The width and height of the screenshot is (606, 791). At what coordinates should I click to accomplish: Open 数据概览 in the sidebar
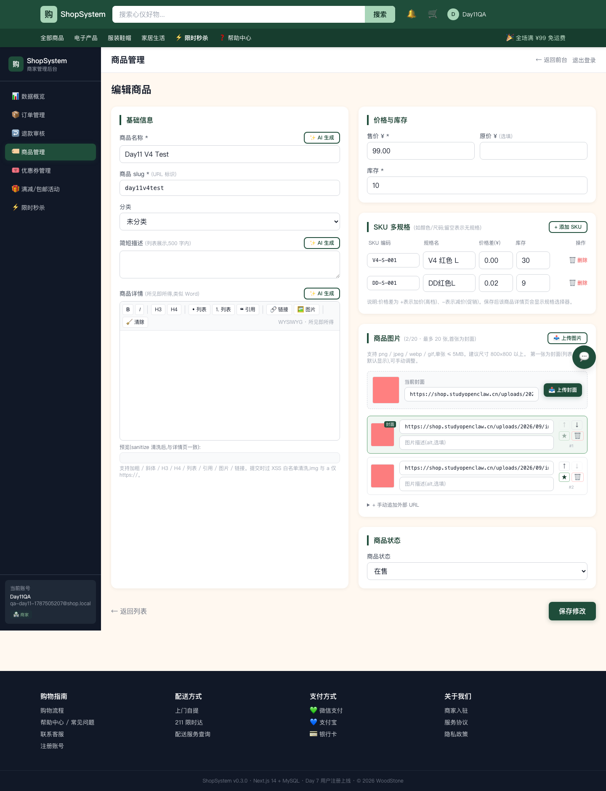(x=50, y=96)
